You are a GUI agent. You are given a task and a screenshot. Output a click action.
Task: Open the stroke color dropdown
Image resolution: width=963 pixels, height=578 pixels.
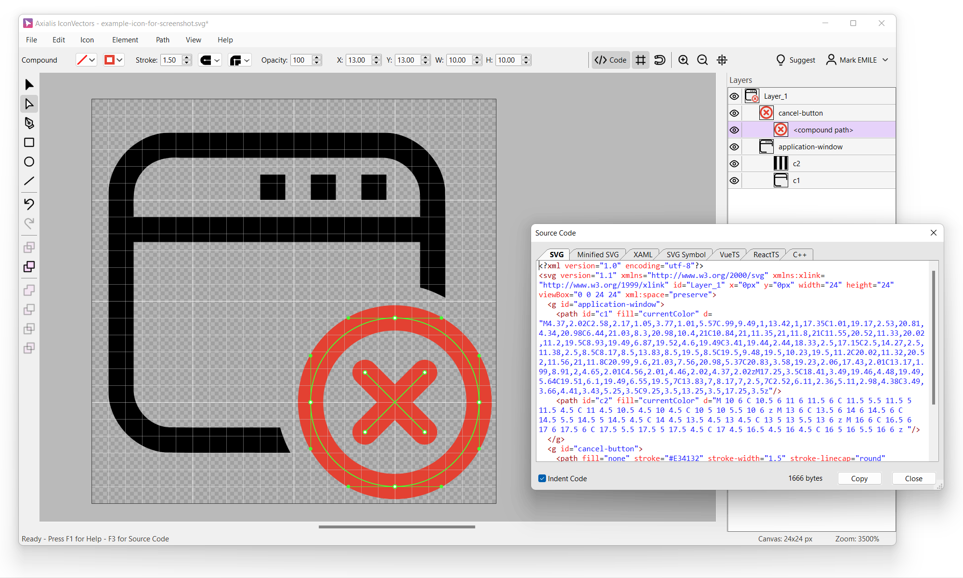tap(92, 60)
